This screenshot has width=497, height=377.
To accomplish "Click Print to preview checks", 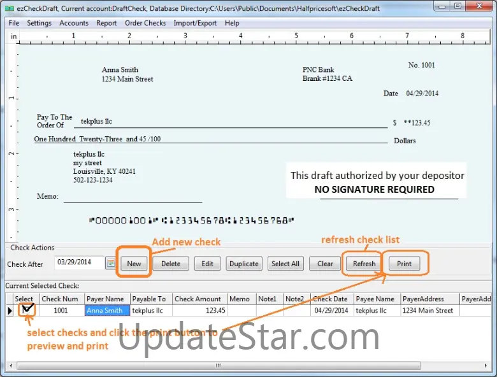I will (x=404, y=264).
